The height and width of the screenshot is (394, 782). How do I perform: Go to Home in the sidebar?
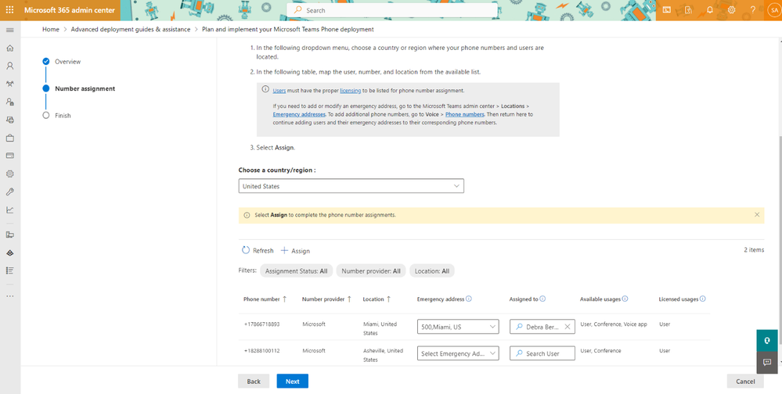pos(9,48)
